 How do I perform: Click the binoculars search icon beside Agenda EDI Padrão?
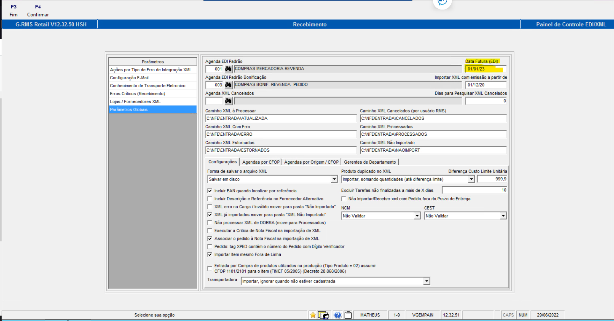pos(228,69)
